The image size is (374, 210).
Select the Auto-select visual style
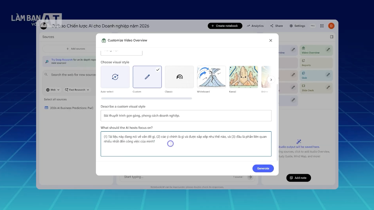pyautogui.click(x=115, y=77)
